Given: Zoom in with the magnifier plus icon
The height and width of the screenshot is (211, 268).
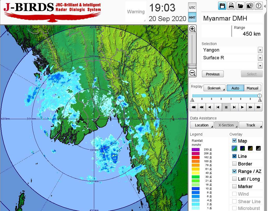Looking at the screenshot, I should pos(192,29).
